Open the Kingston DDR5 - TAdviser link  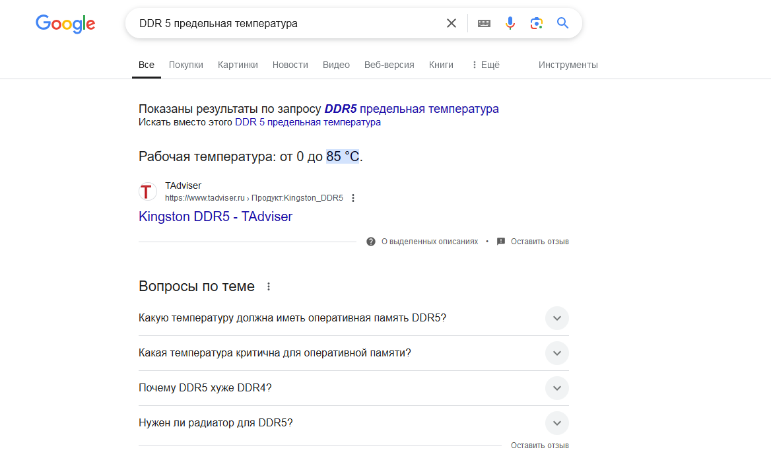tap(215, 216)
